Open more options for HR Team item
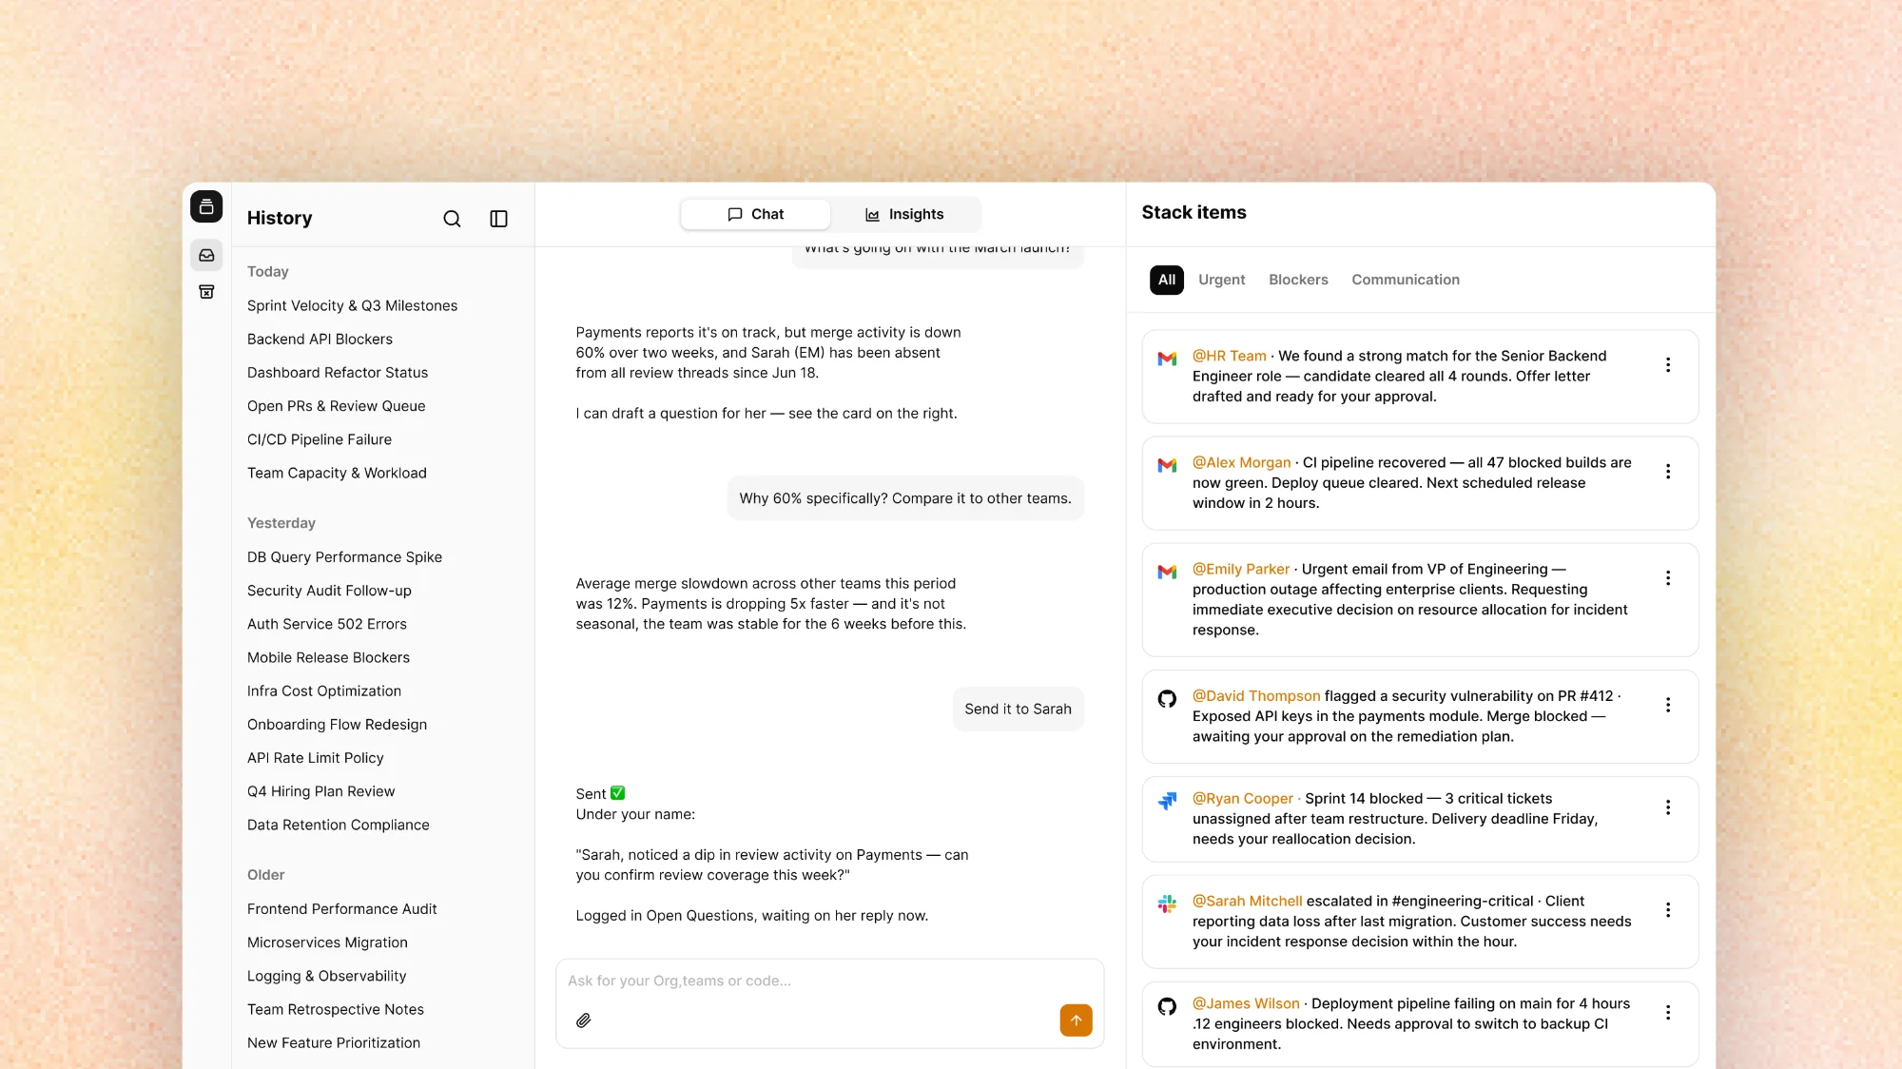 coord(1668,364)
